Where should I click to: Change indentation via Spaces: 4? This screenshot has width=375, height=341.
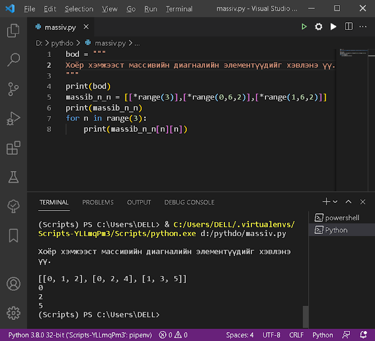(x=240, y=335)
